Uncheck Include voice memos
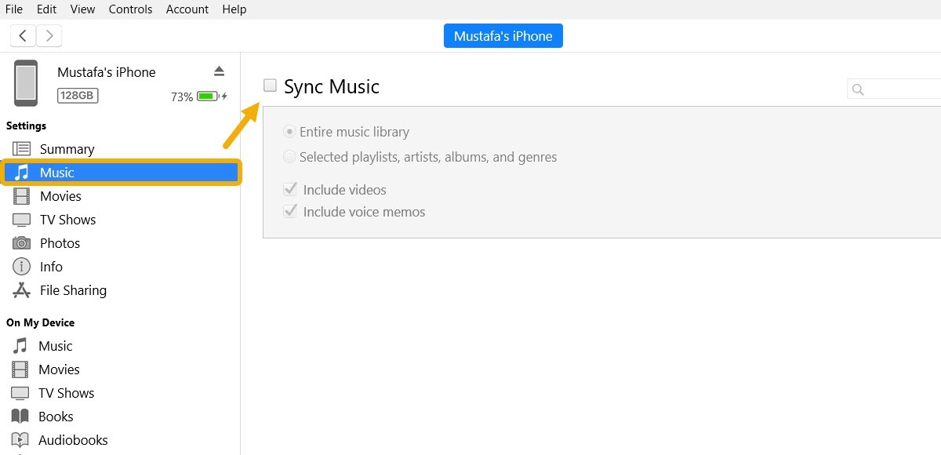Screen dimensions: 941x455 289,210
